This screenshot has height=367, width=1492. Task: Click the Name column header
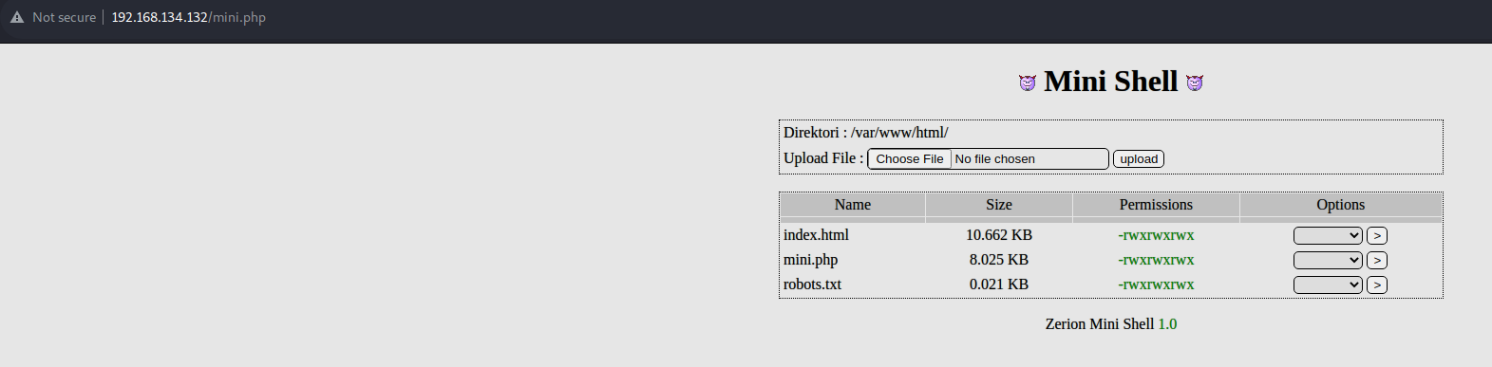click(853, 205)
